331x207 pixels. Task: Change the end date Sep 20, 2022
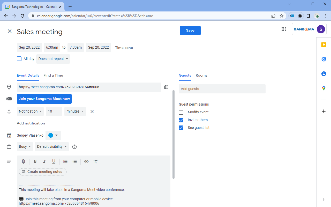(x=98, y=48)
